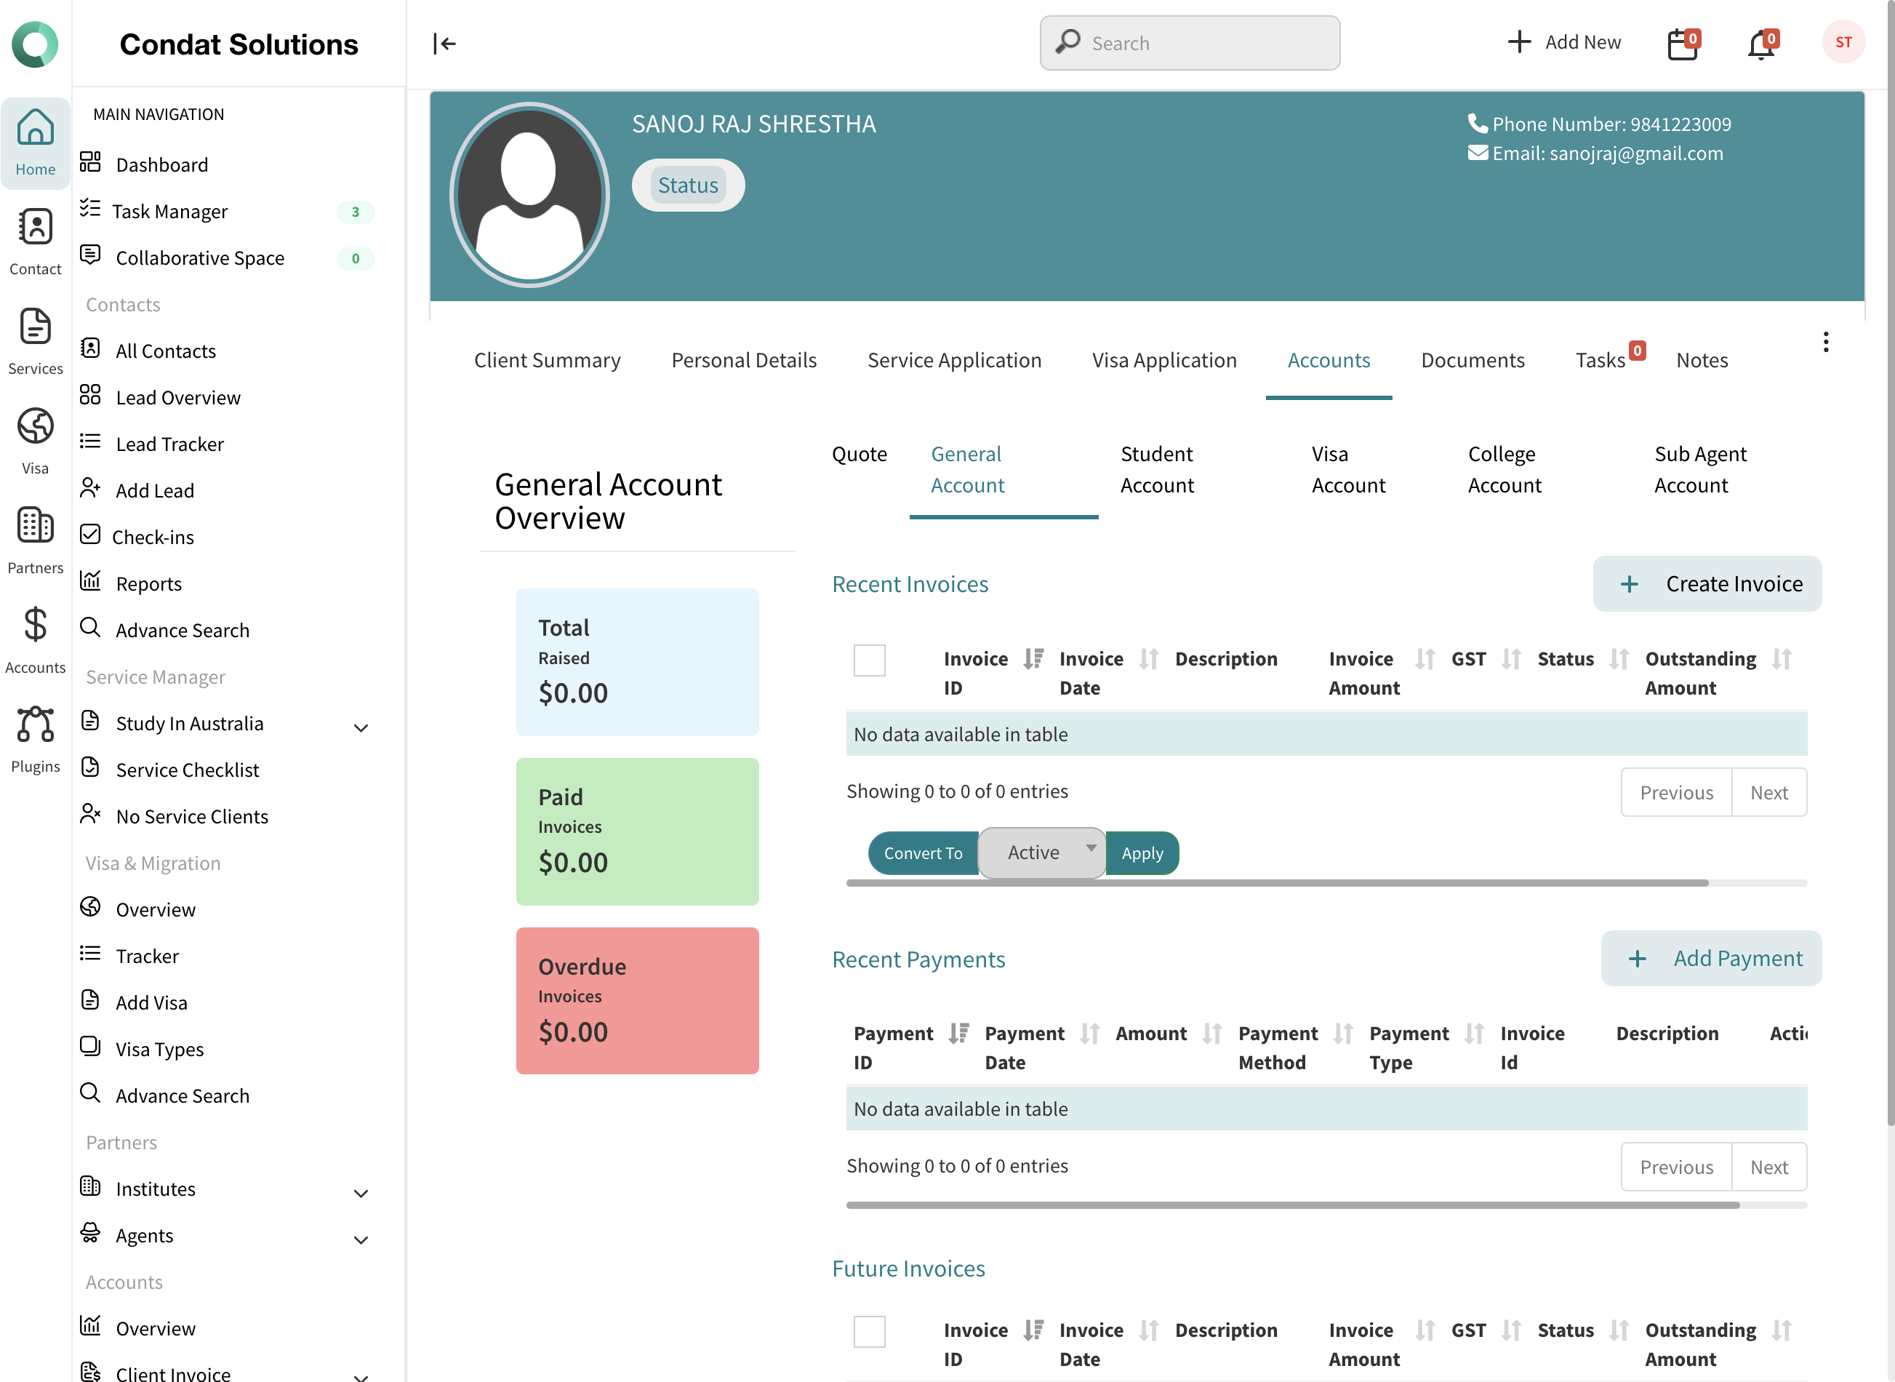Expand the Agents menu
This screenshot has height=1382, width=1895.
click(361, 1241)
